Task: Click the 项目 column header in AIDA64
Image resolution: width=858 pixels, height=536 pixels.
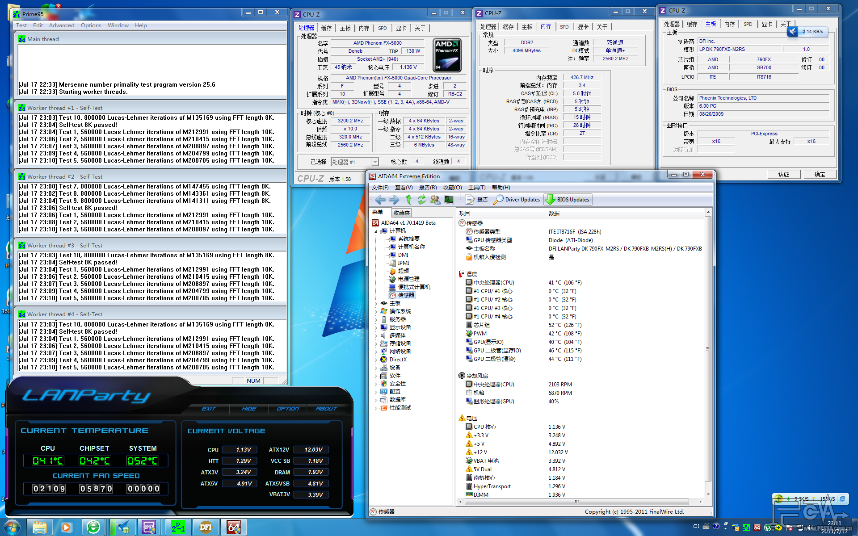Action: pyautogui.click(x=501, y=213)
